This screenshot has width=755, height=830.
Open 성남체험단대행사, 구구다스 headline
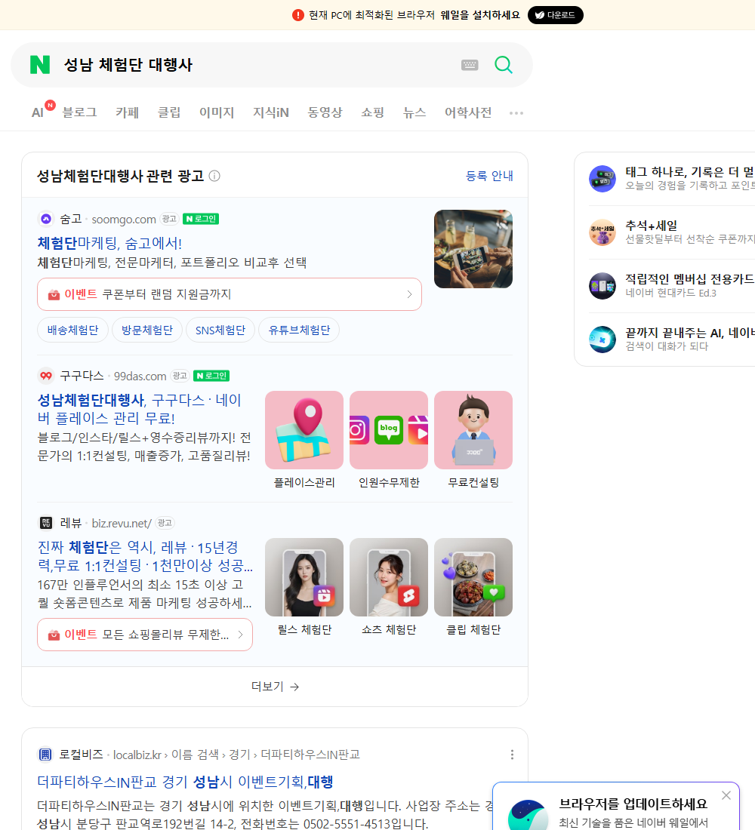[x=140, y=409]
